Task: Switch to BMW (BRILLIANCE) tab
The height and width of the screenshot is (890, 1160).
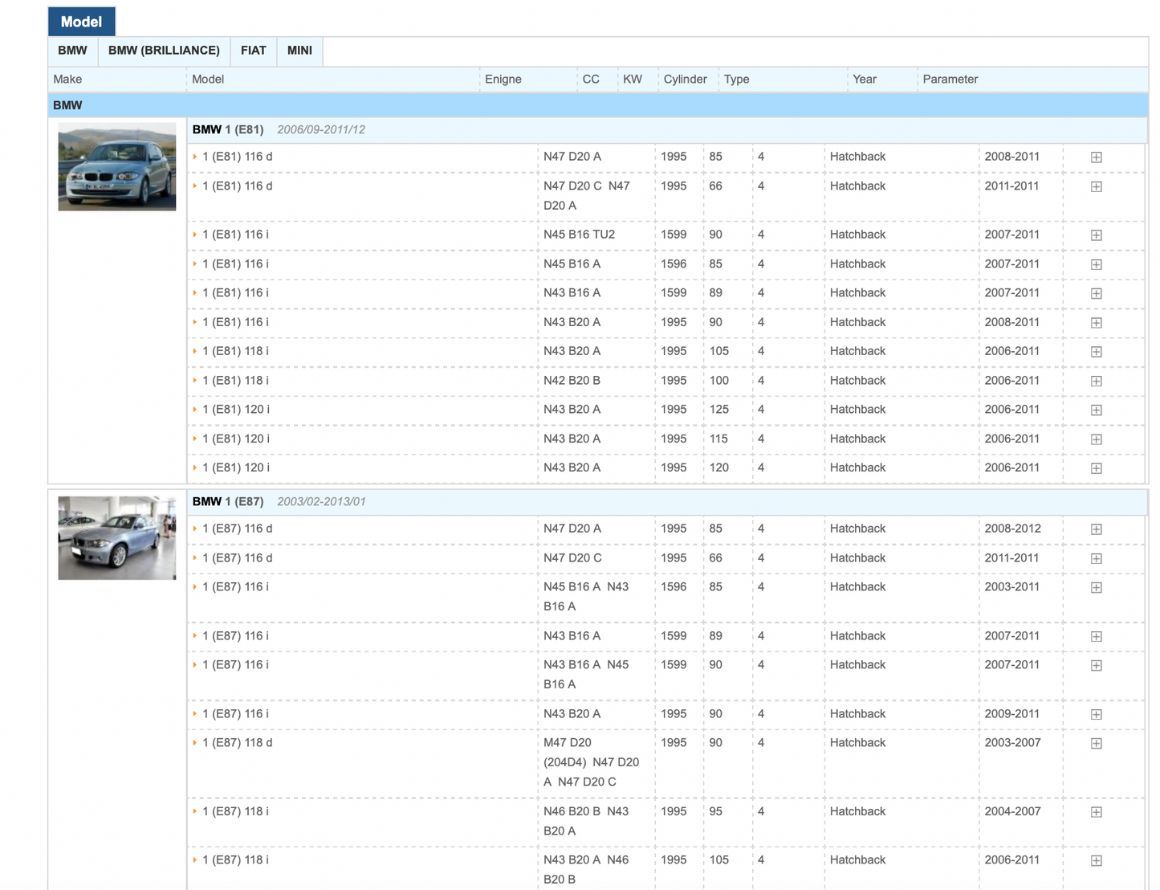Action: click(164, 51)
